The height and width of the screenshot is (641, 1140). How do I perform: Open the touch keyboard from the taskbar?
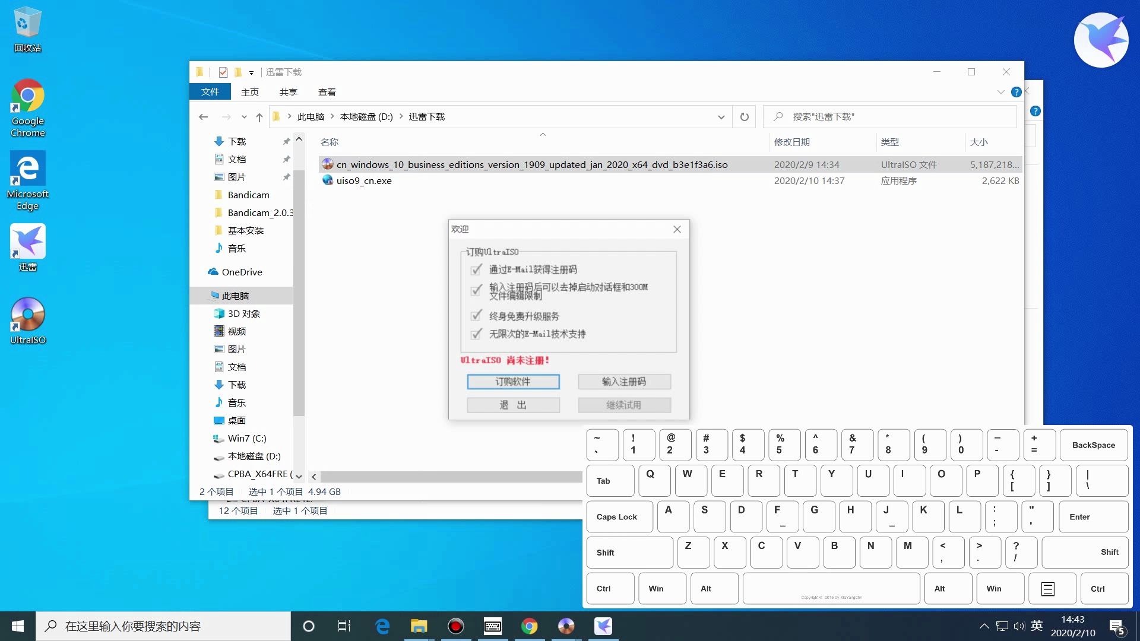tap(493, 626)
